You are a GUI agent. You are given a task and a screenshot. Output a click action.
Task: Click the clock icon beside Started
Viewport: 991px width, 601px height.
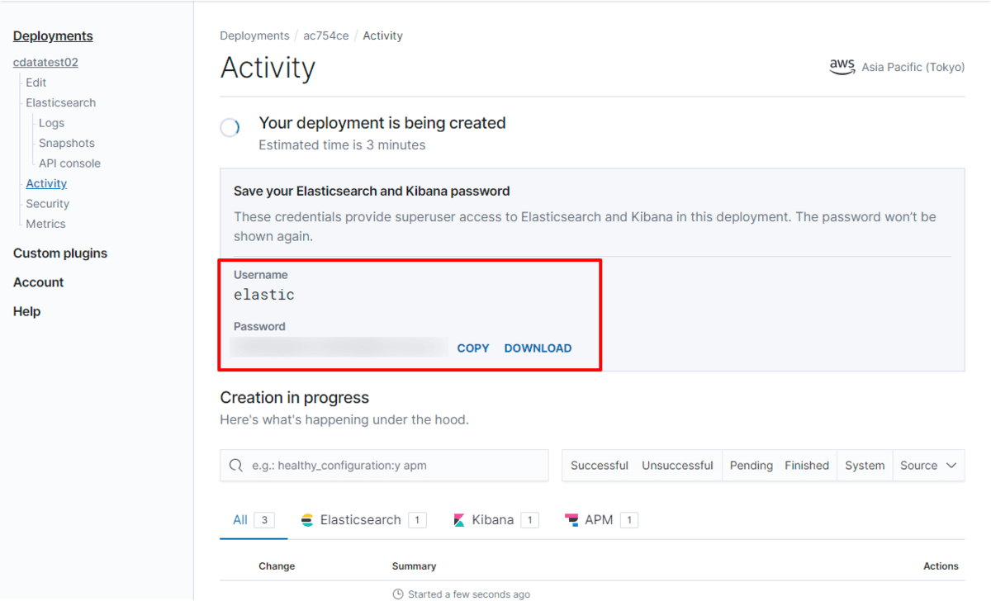[x=398, y=594]
